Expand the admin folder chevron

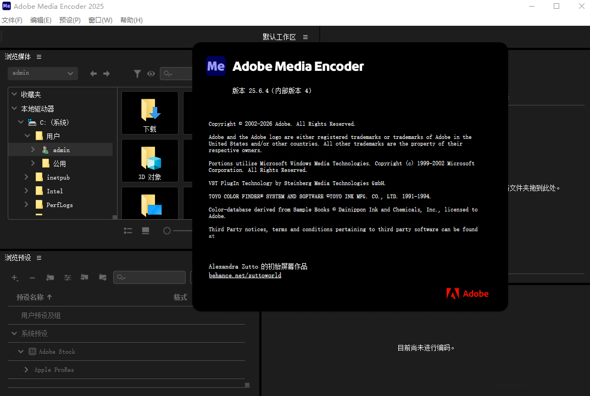(33, 149)
